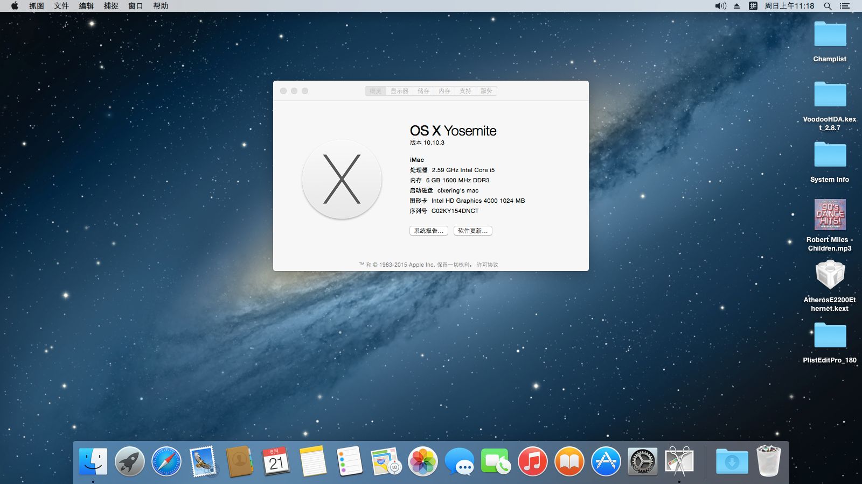Open Messages speech bubble icon
The width and height of the screenshot is (862, 484).
[x=460, y=461]
